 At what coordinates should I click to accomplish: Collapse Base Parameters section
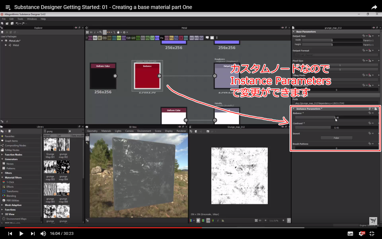[294, 32]
